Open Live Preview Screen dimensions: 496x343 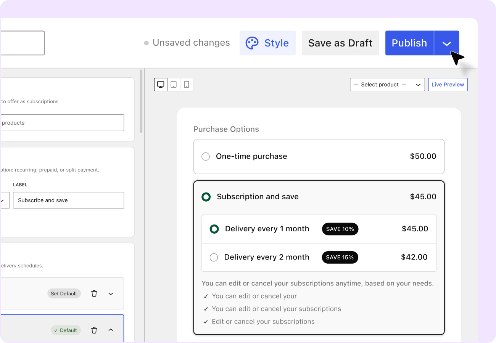point(448,85)
